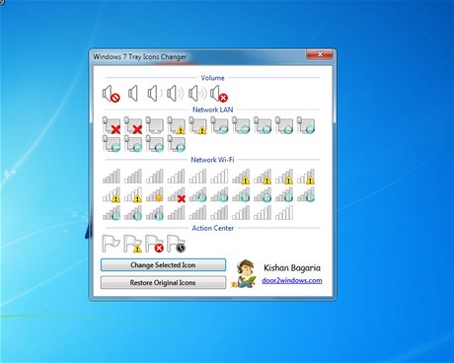Image resolution: width=454 pixels, height=363 pixels.
Task: Select the warning Wi-Fi icon with no filled bars
Action: [133, 194]
